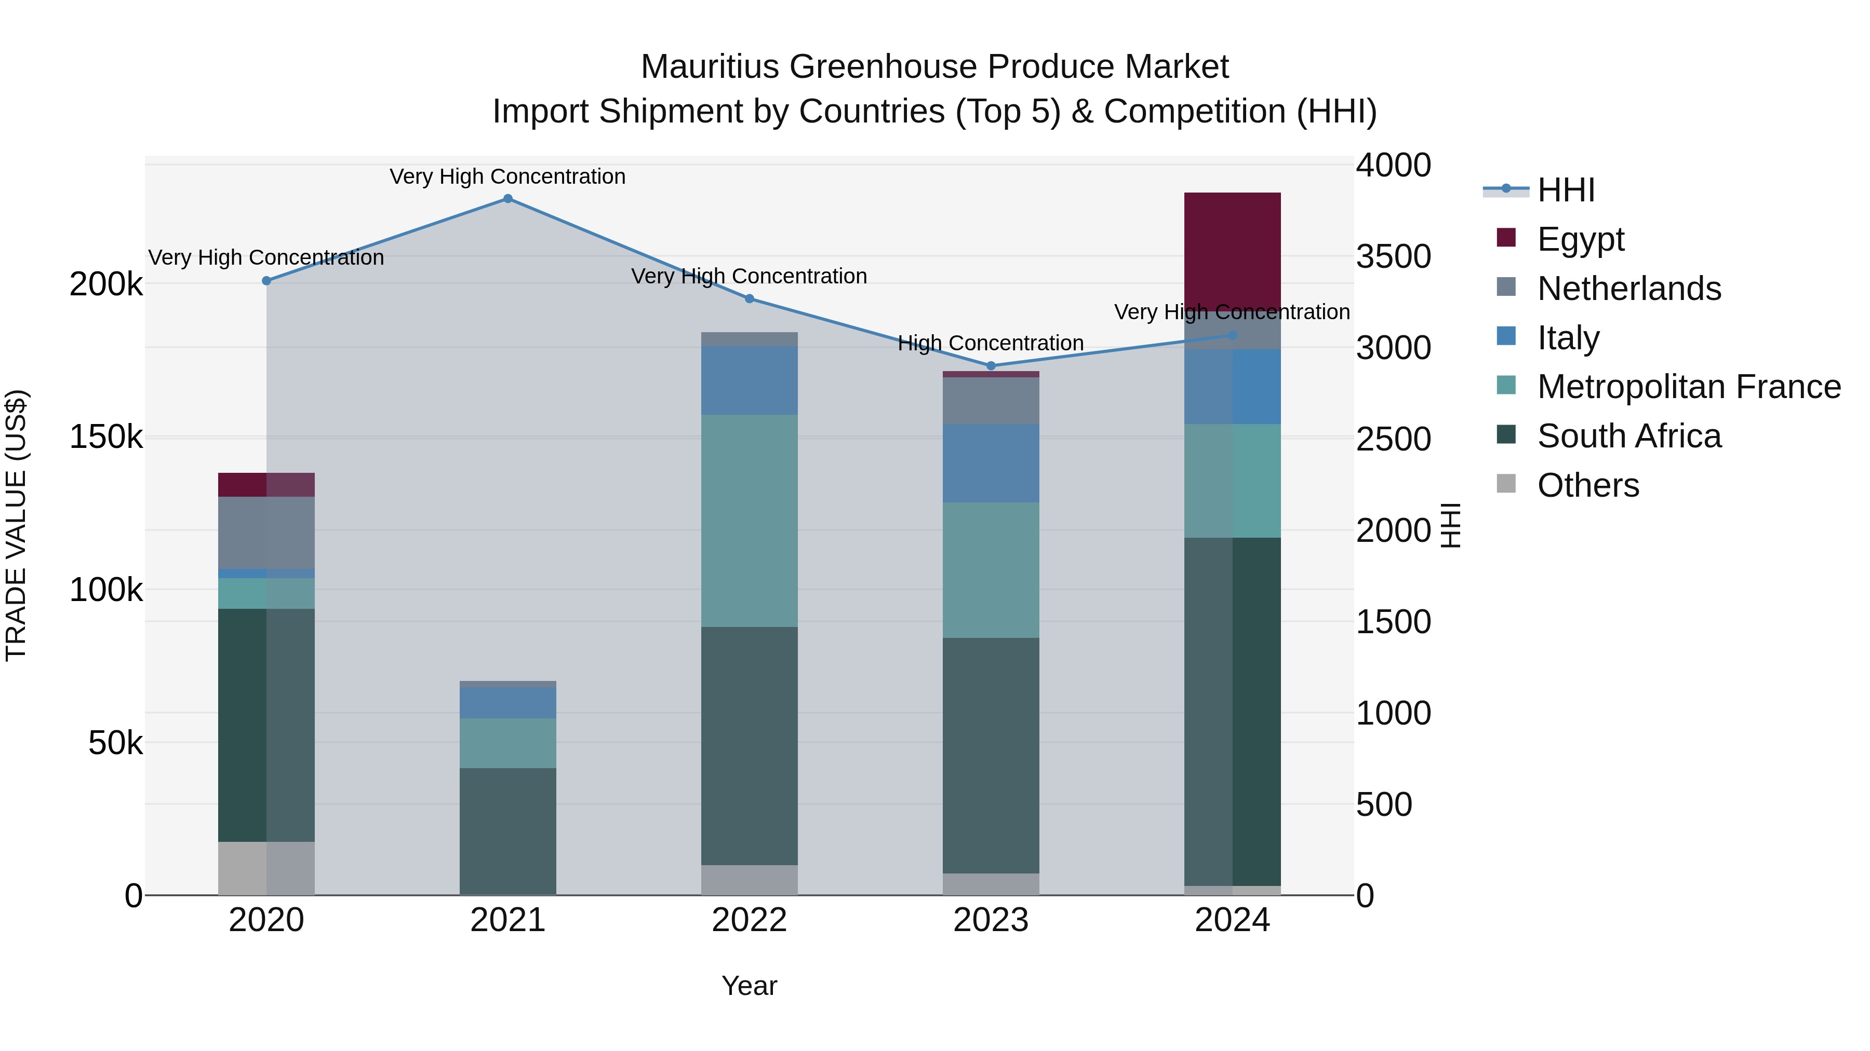Click the Italy segment of the 2023 bar

coord(991,463)
